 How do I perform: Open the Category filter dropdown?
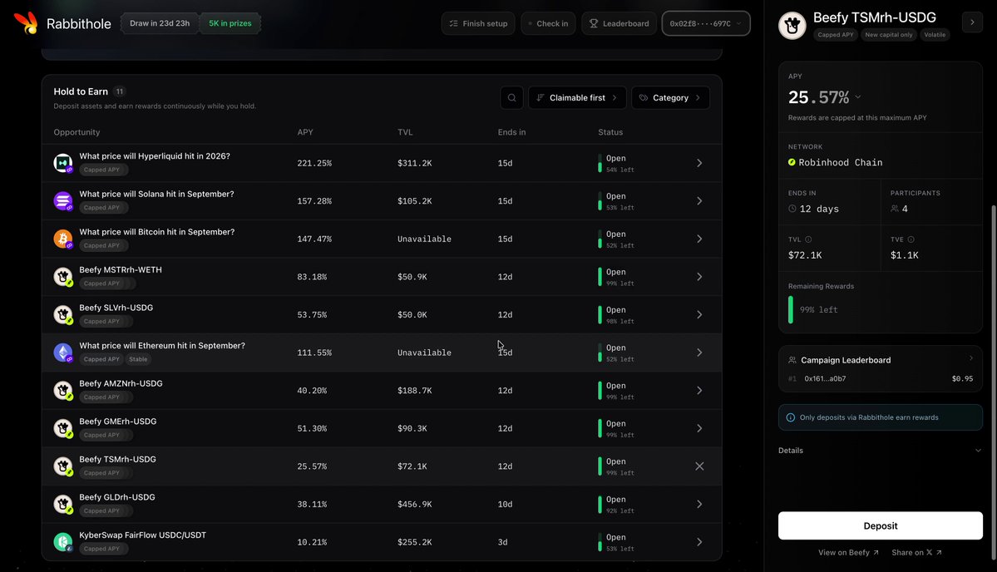[670, 98]
